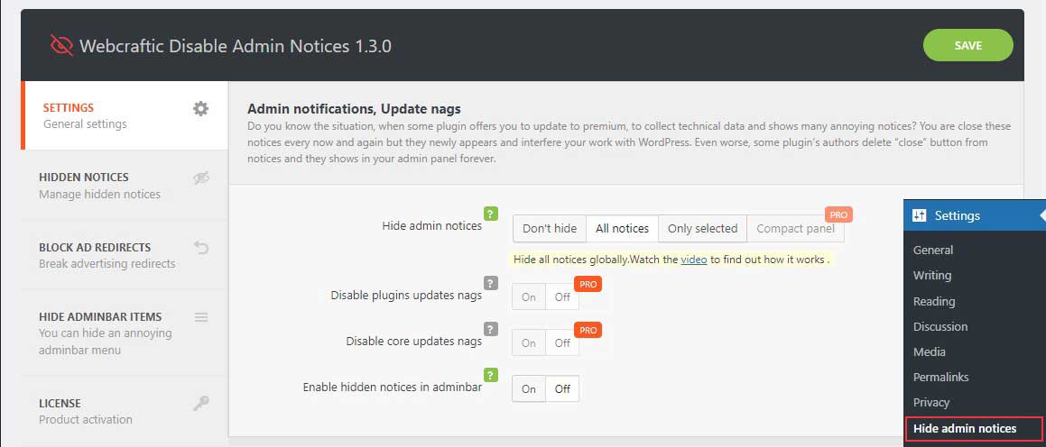This screenshot has width=1046, height=447.
Task: Open the Block Ad Redirects tab
Action: click(x=125, y=255)
